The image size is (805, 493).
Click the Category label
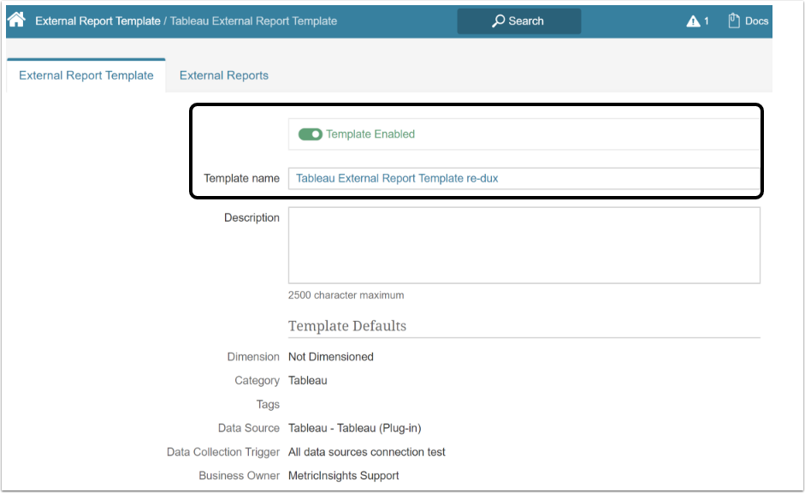(x=257, y=381)
